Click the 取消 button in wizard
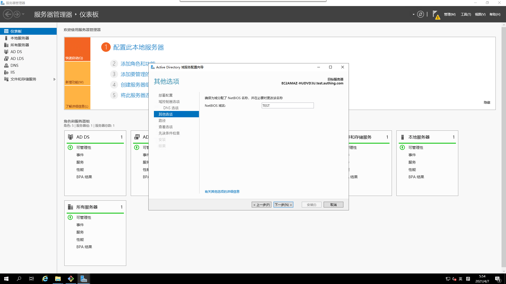The height and width of the screenshot is (284, 506). coord(333,205)
